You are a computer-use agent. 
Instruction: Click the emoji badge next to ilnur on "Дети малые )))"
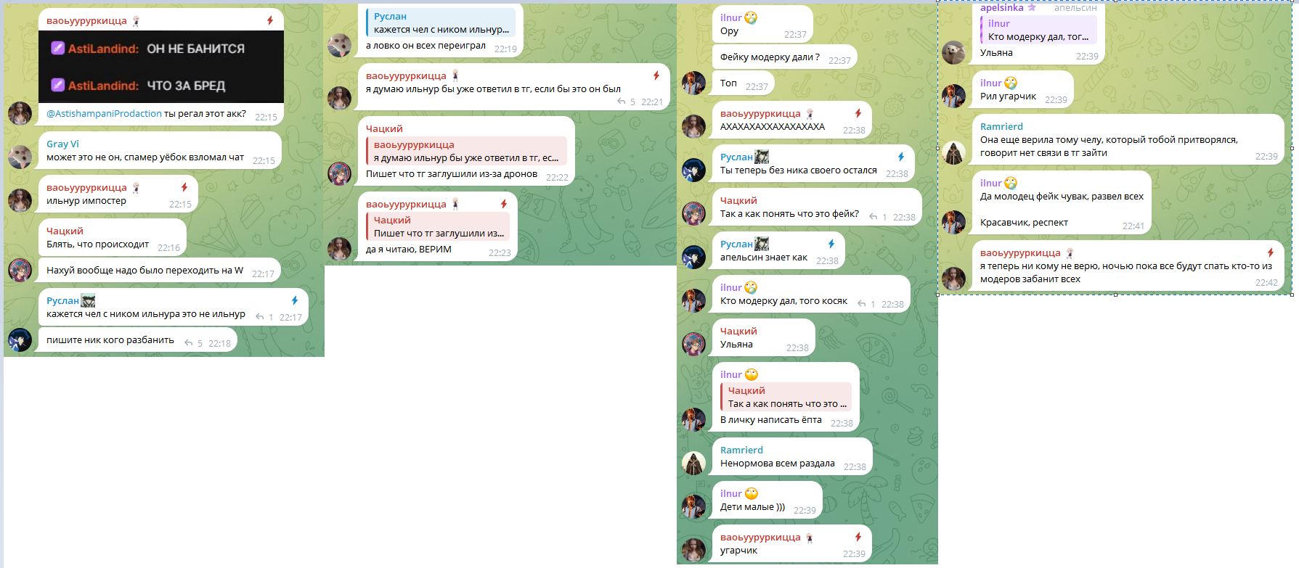tap(752, 493)
